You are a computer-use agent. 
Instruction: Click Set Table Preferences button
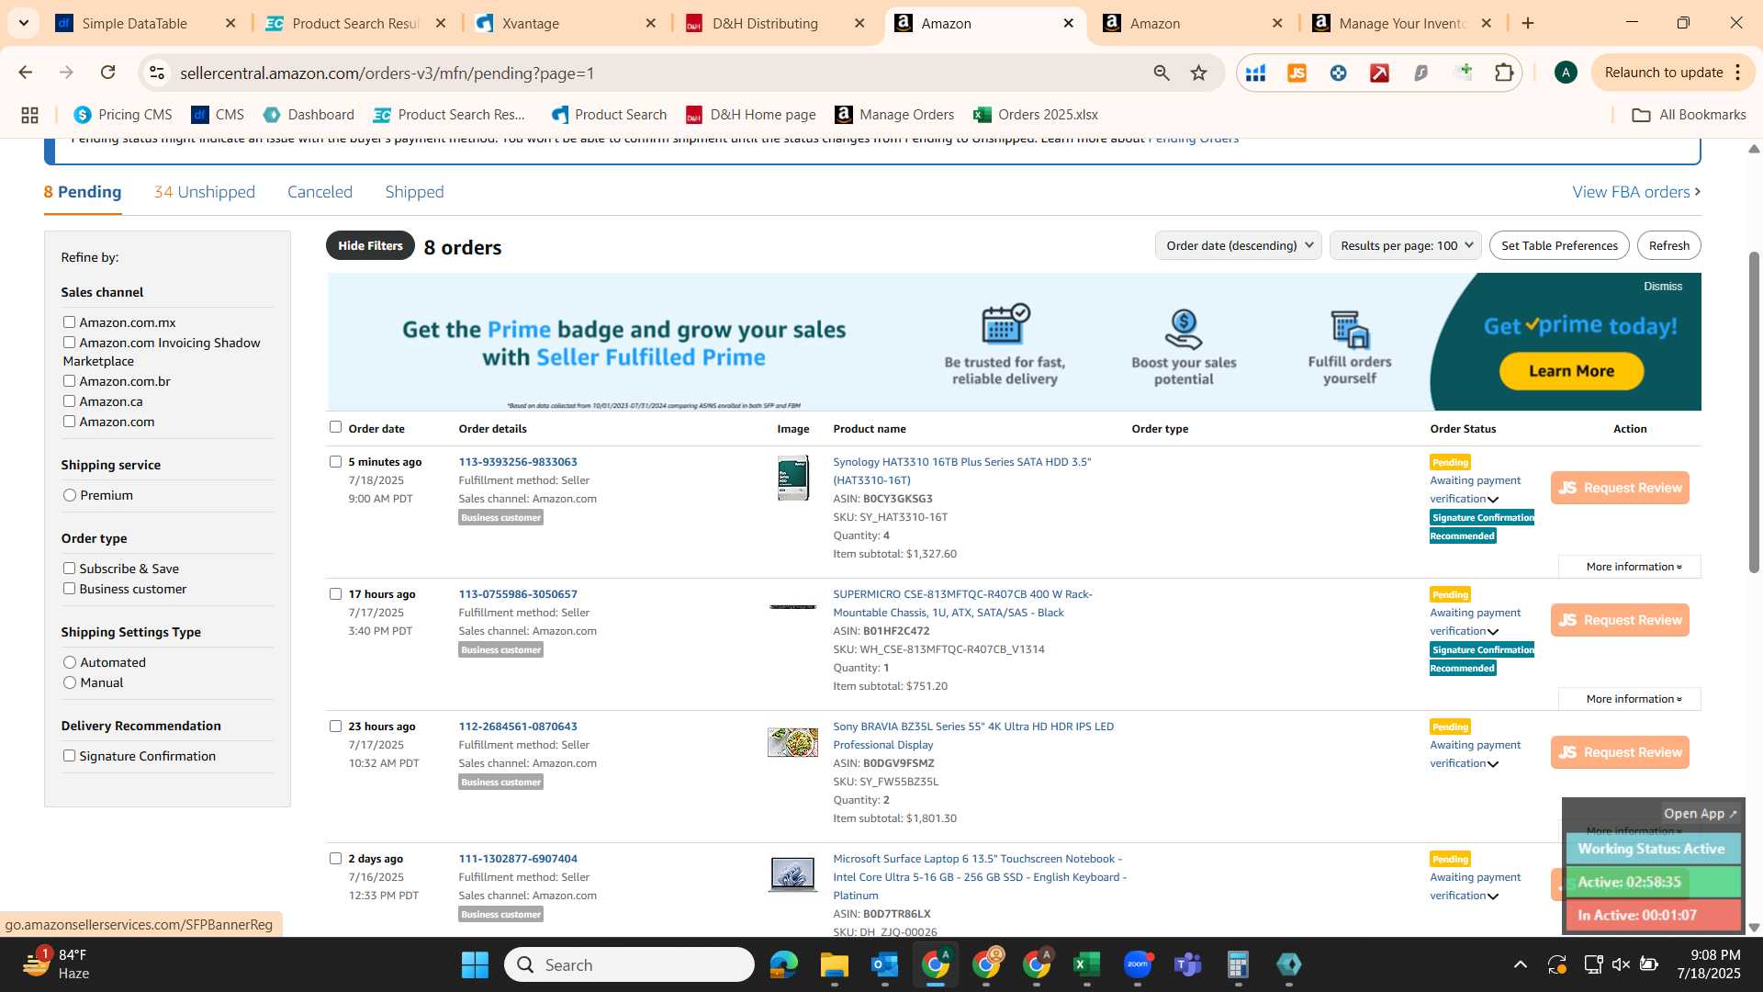tap(1559, 245)
